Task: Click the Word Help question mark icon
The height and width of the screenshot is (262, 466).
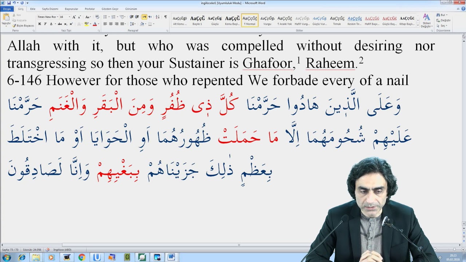Action: coord(463,9)
